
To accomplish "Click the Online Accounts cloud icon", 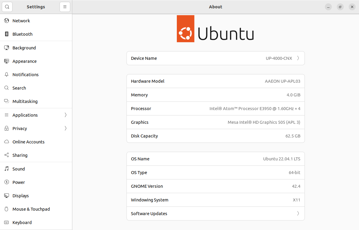I will click(7, 142).
